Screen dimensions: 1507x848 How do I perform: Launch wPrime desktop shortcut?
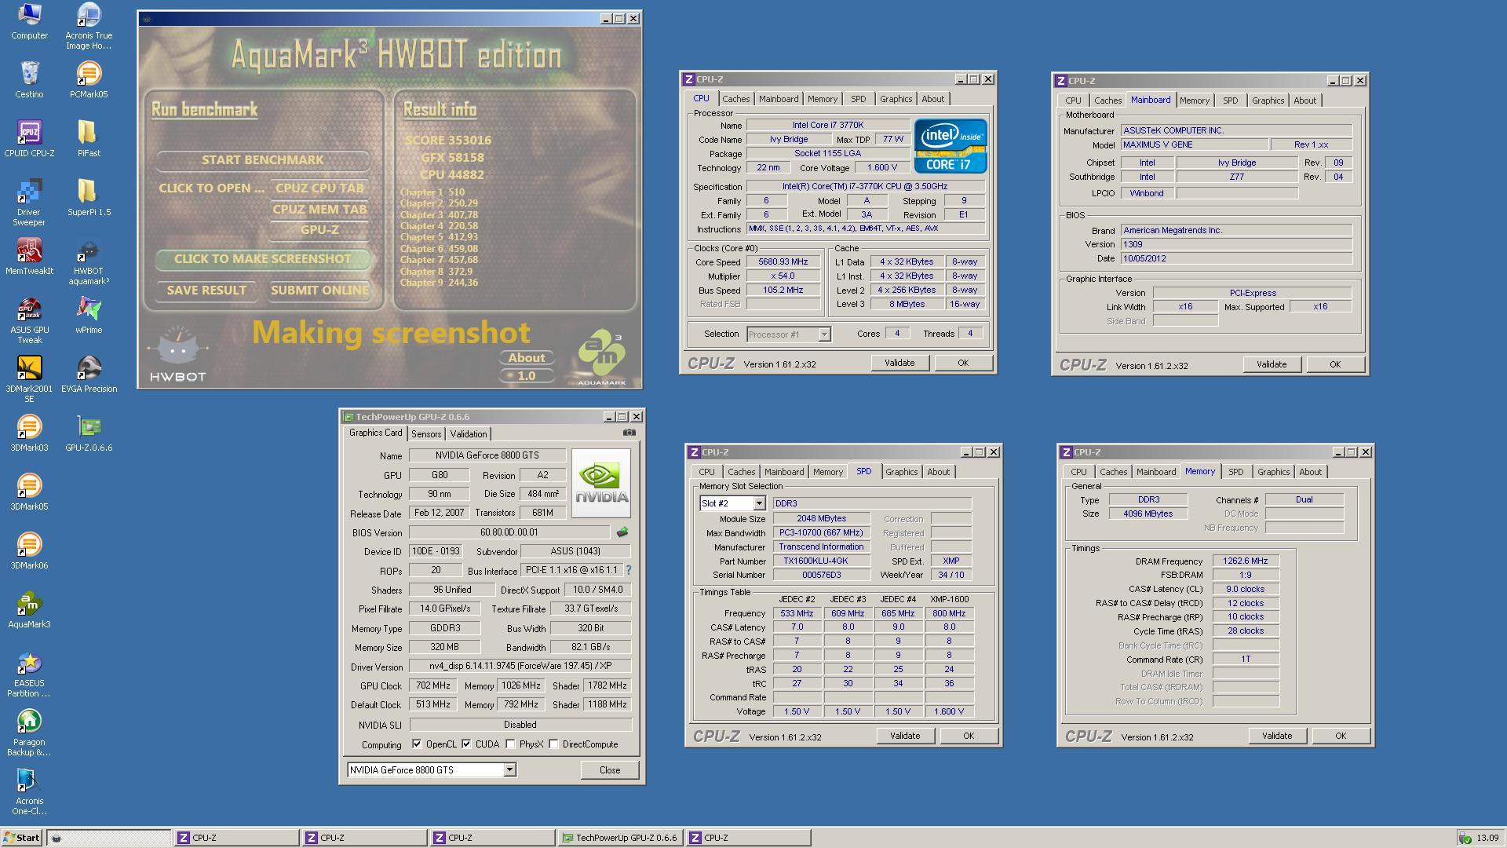(89, 316)
